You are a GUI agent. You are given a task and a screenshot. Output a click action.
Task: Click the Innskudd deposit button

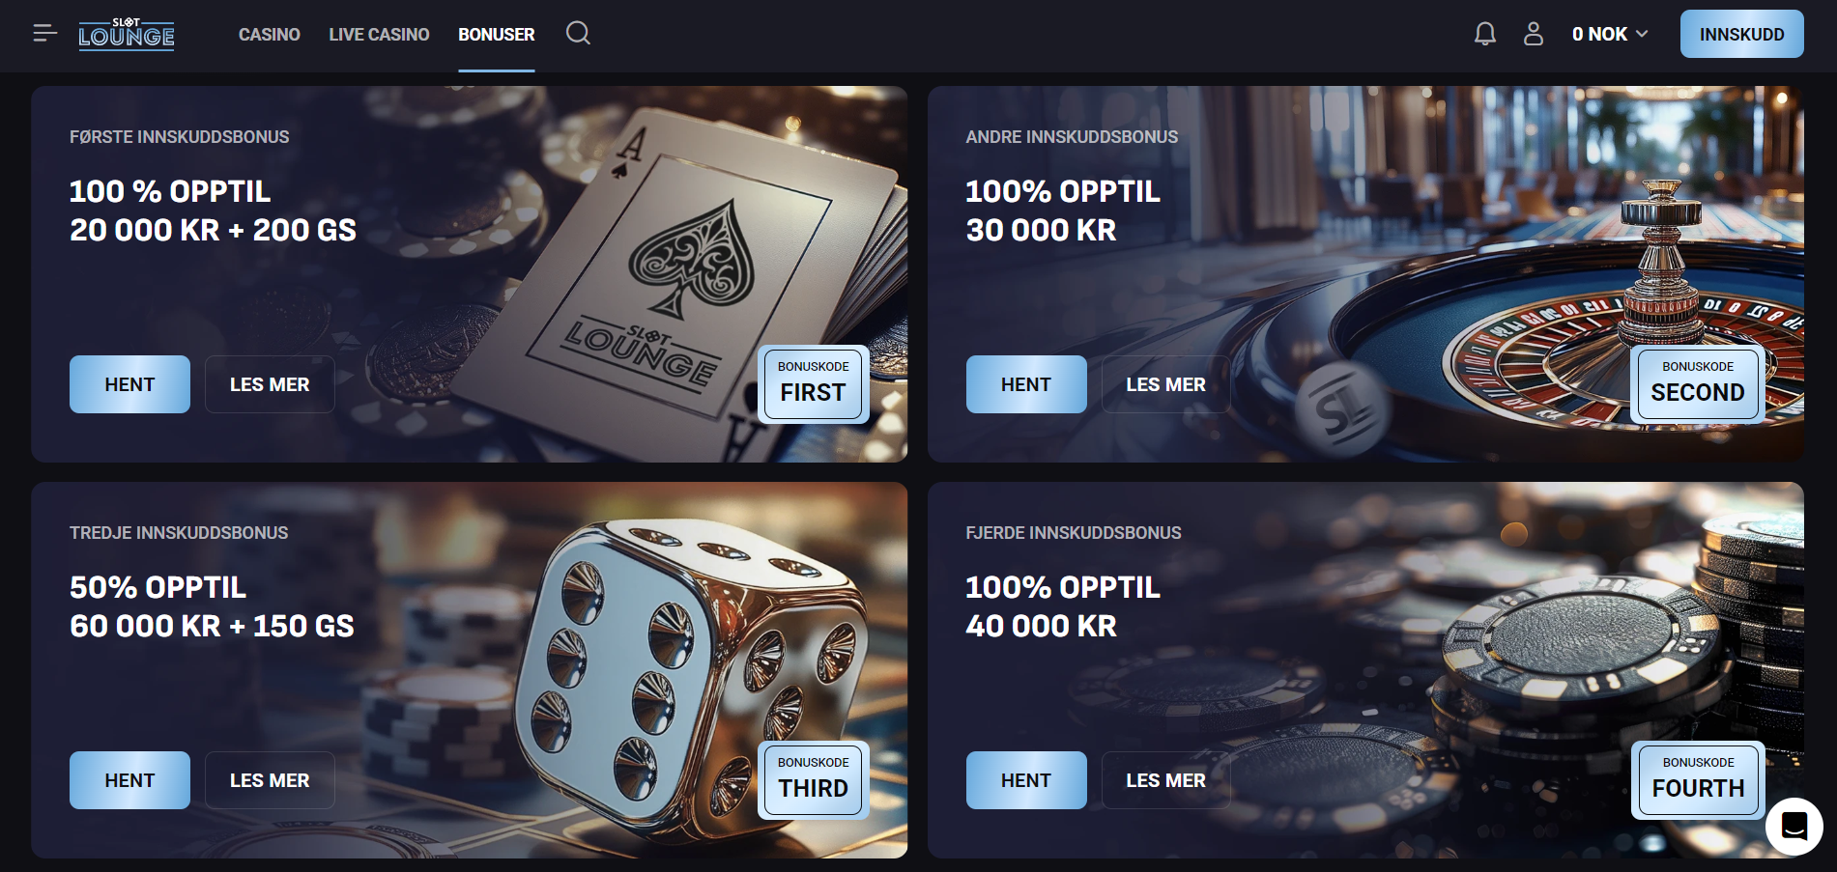click(x=1741, y=34)
